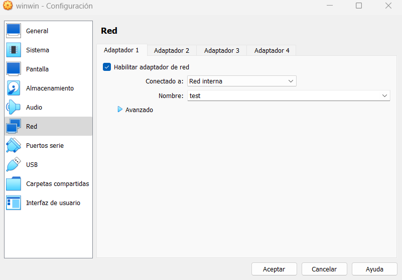Viewport: 402px width, 280px height.
Task: Click the Puertos serie connector icon
Action: [x=14, y=145]
